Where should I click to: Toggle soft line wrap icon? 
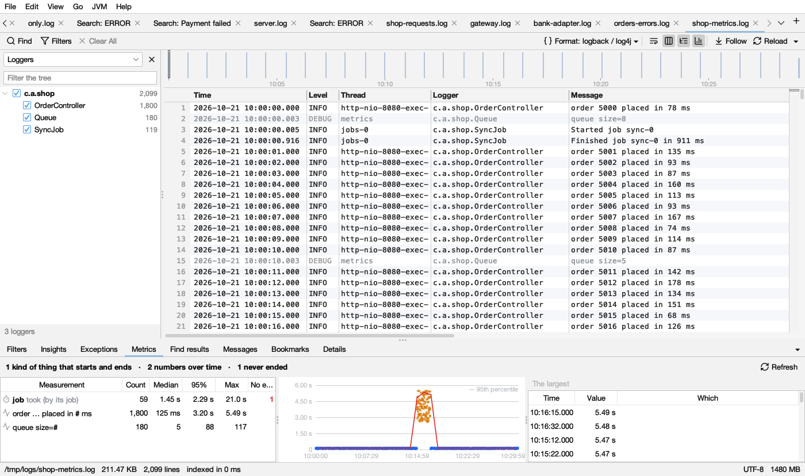(x=654, y=41)
